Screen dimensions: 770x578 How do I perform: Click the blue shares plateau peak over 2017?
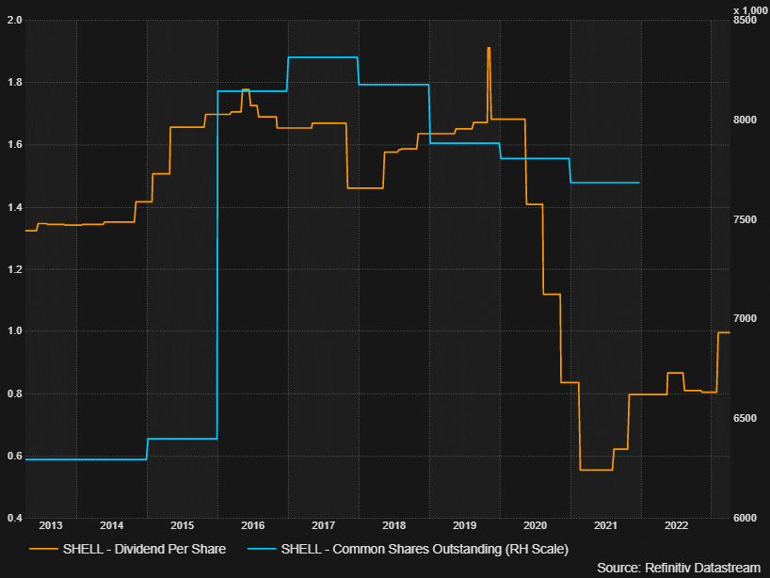(323, 57)
